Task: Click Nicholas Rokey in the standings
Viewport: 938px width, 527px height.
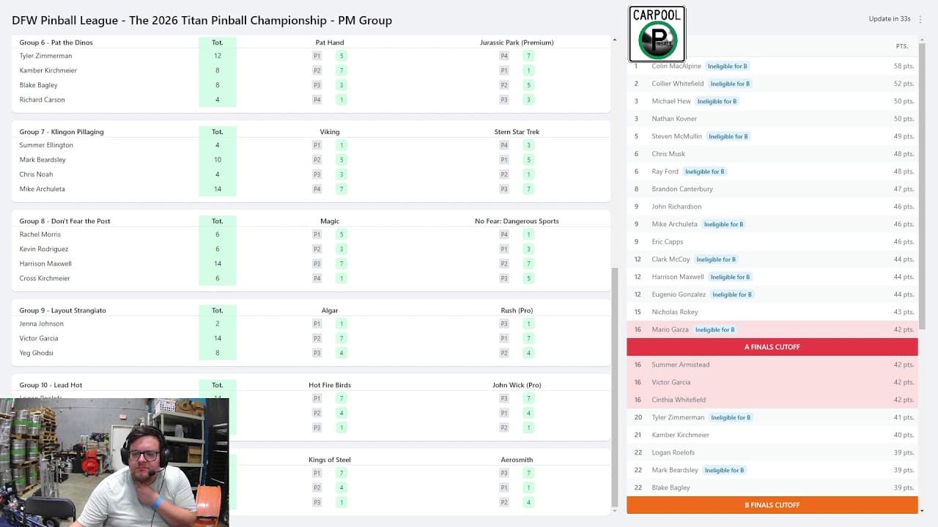Action: pyautogui.click(x=675, y=312)
